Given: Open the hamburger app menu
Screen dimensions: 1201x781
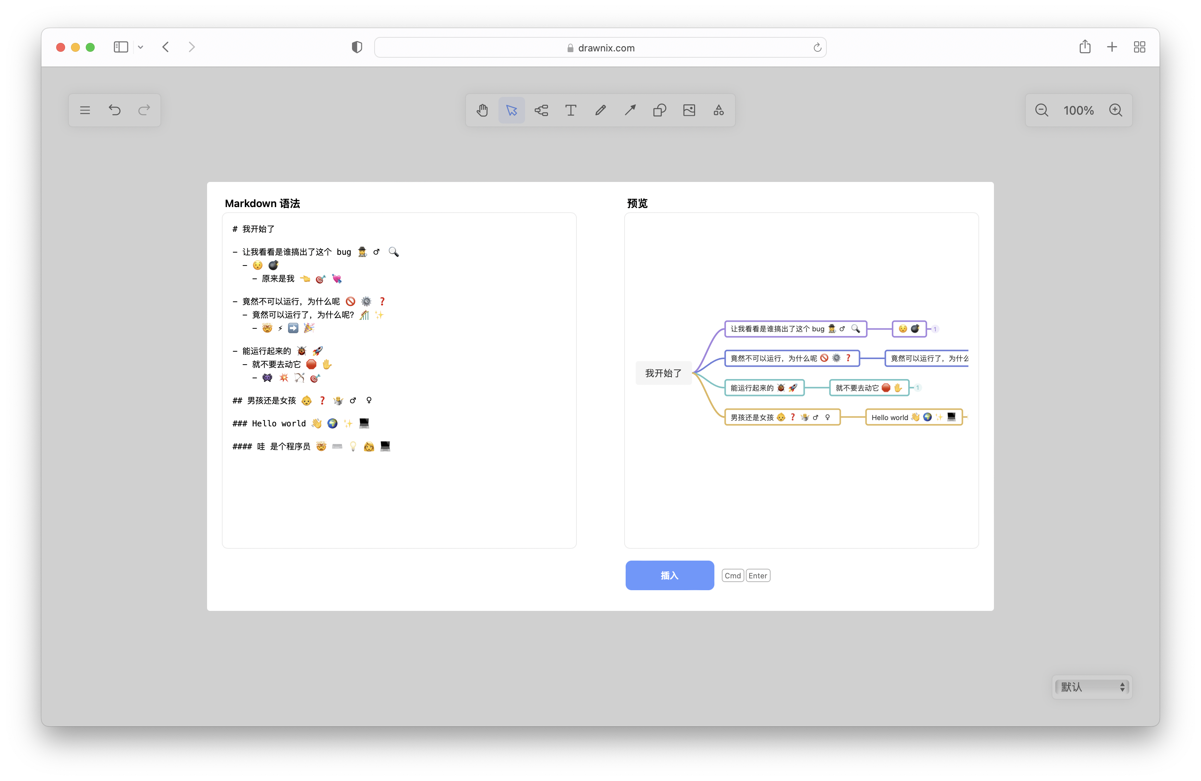Looking at the screenshot, I should click(x=85, y=110).
